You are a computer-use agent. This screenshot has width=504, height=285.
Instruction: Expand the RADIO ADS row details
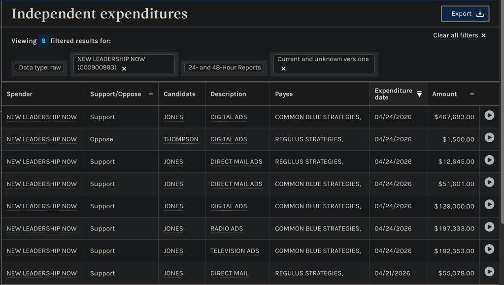[x=489, y=226]
